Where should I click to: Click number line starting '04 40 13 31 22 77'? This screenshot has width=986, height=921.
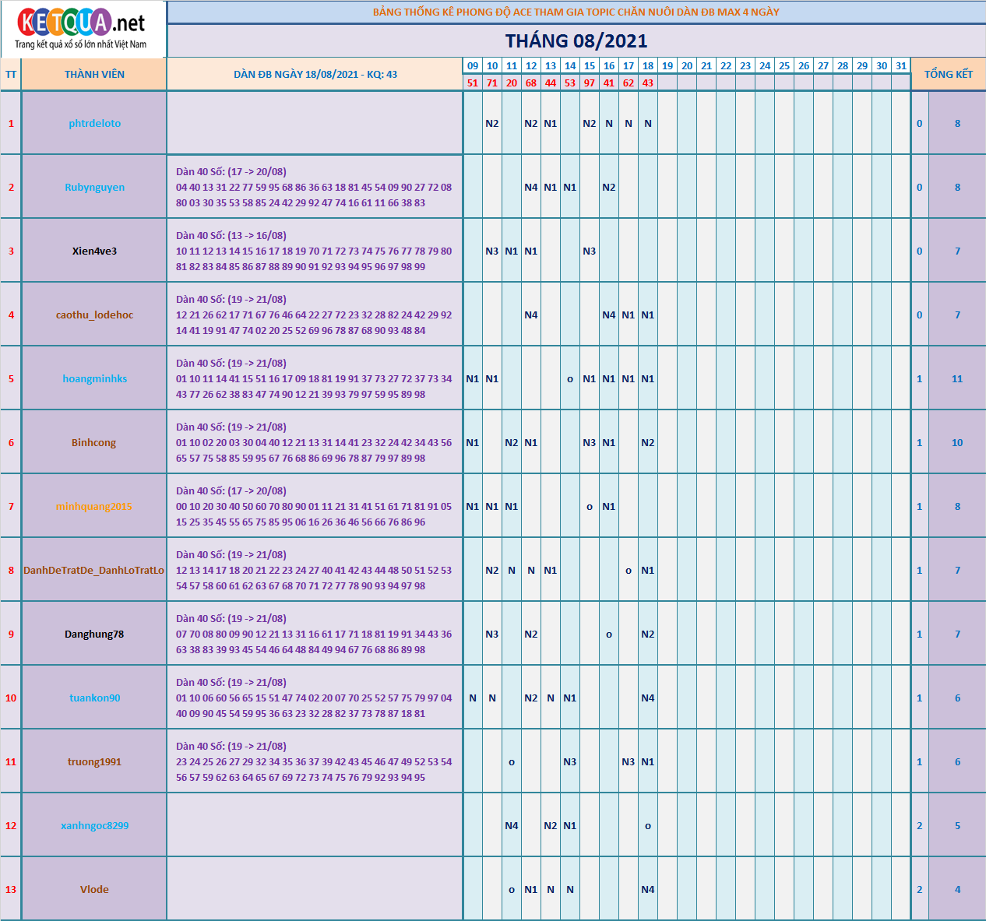pos(314,188)
